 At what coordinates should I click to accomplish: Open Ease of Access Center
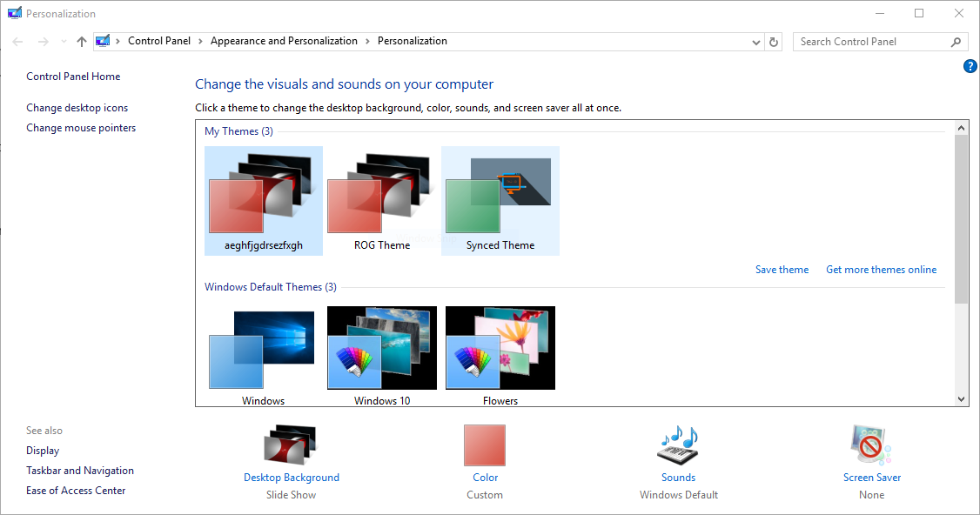coord(76,491)
